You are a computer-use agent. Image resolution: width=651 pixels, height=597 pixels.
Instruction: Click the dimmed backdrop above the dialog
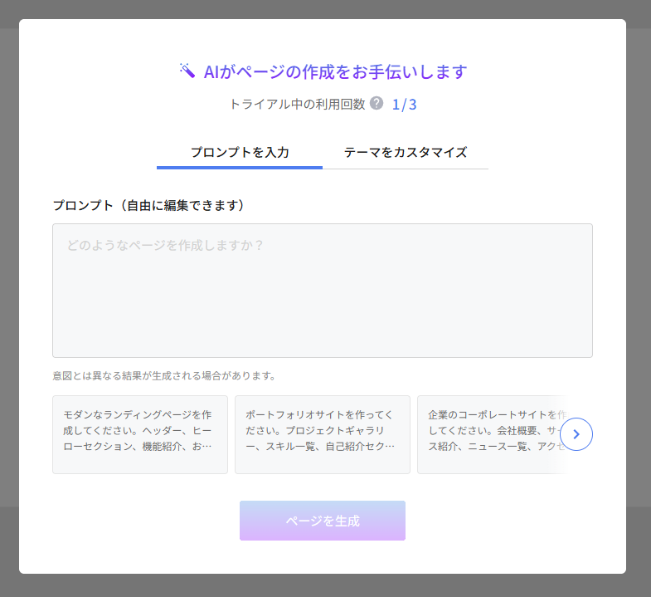(325, 9)
